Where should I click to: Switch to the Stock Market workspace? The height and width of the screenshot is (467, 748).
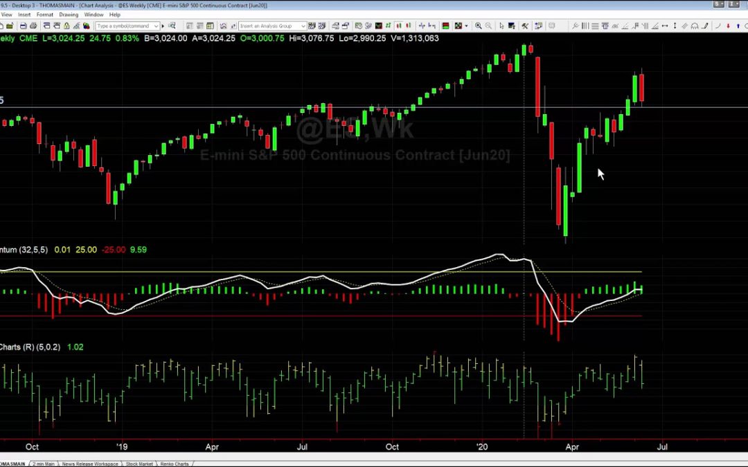coord(139,462)
